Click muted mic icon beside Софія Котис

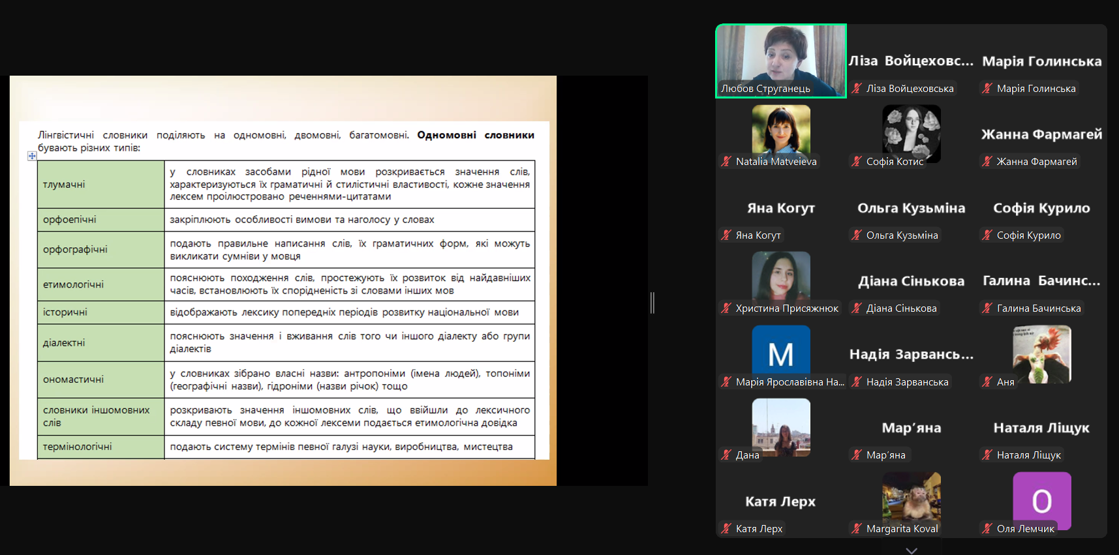pos(857,162)
